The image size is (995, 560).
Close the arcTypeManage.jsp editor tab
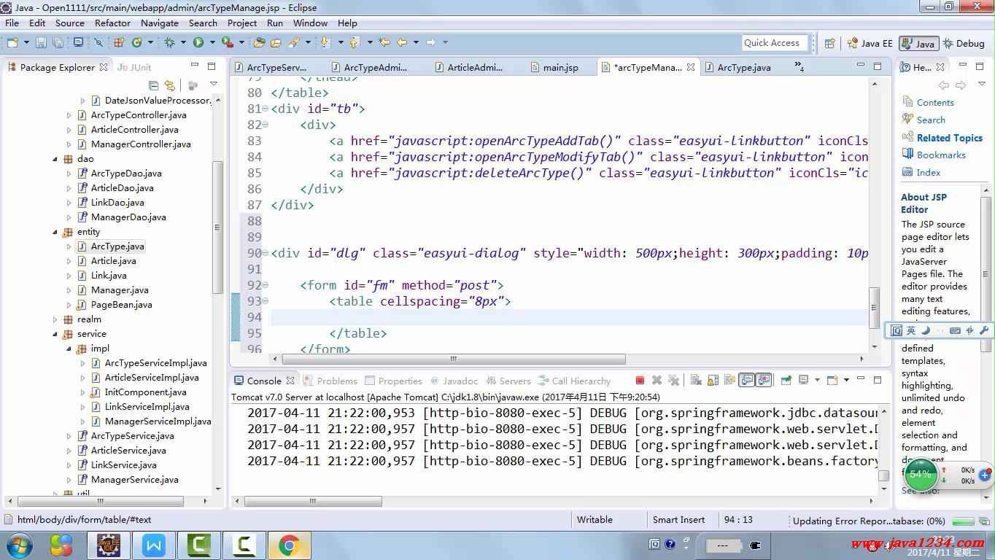pos(689,67)
